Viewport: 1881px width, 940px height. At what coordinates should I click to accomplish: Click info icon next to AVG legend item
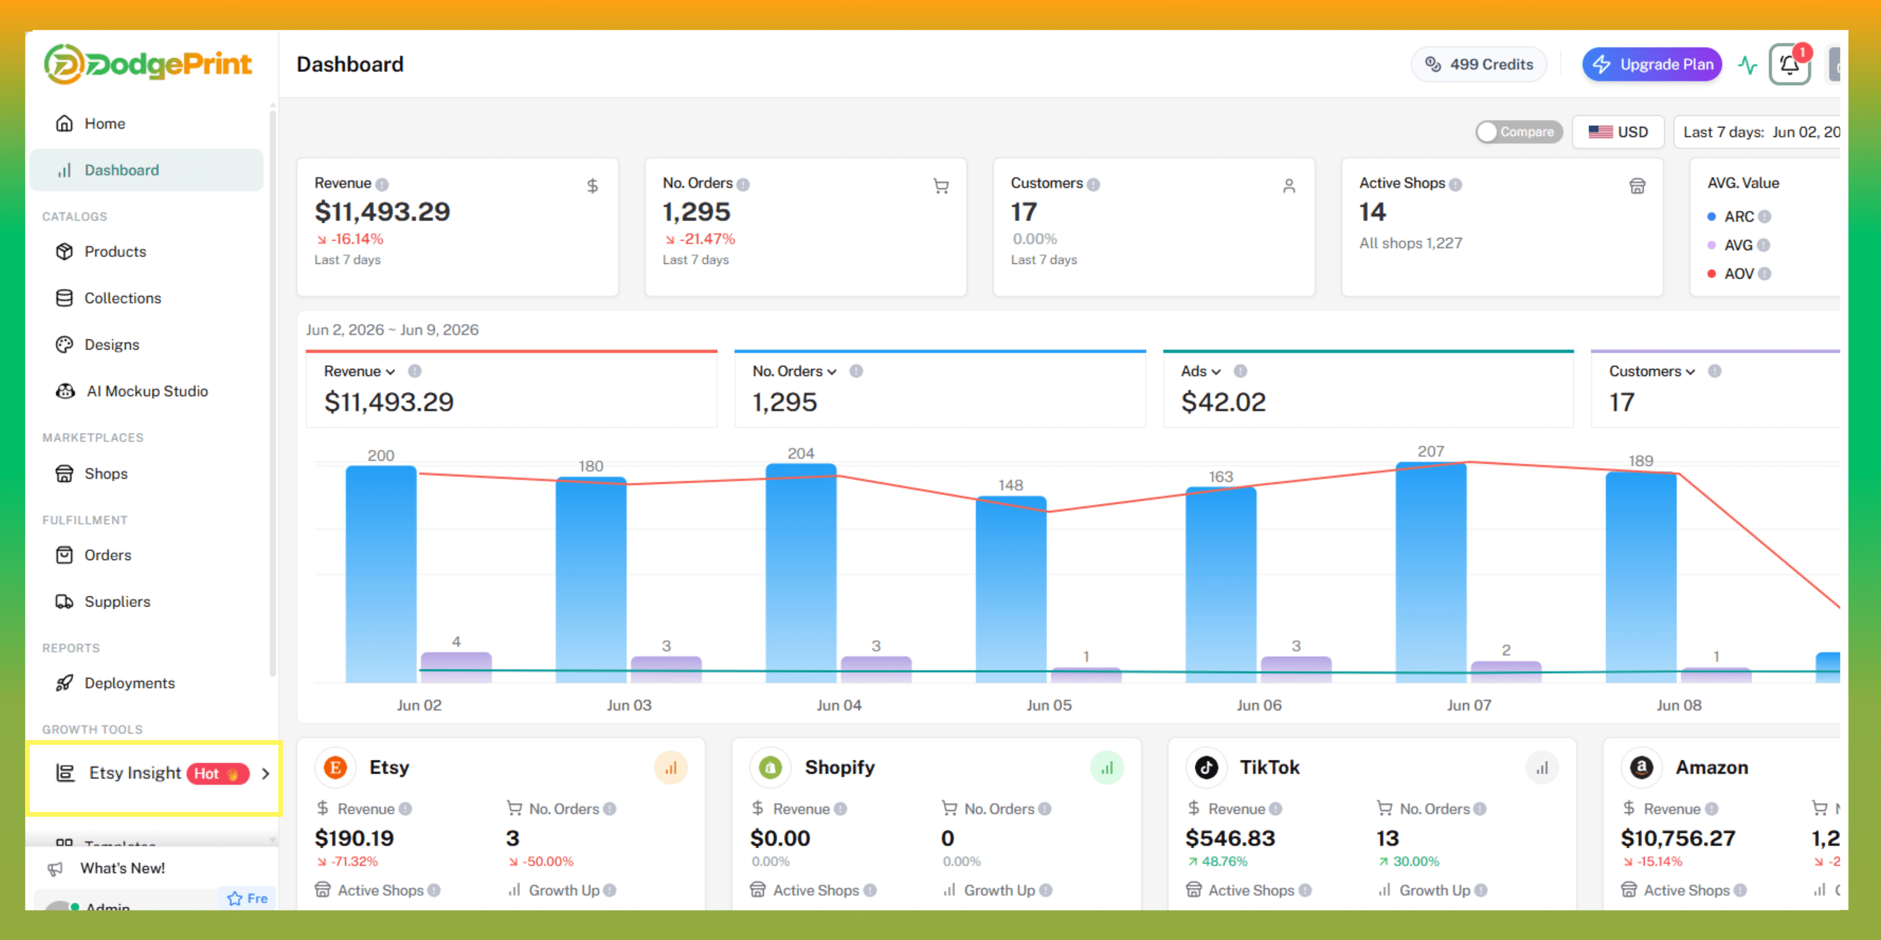point(1764,245)
